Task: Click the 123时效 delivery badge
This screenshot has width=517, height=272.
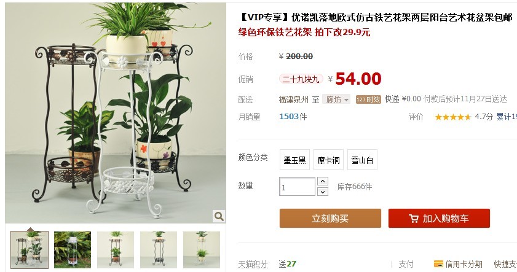Action: point(368,99)
